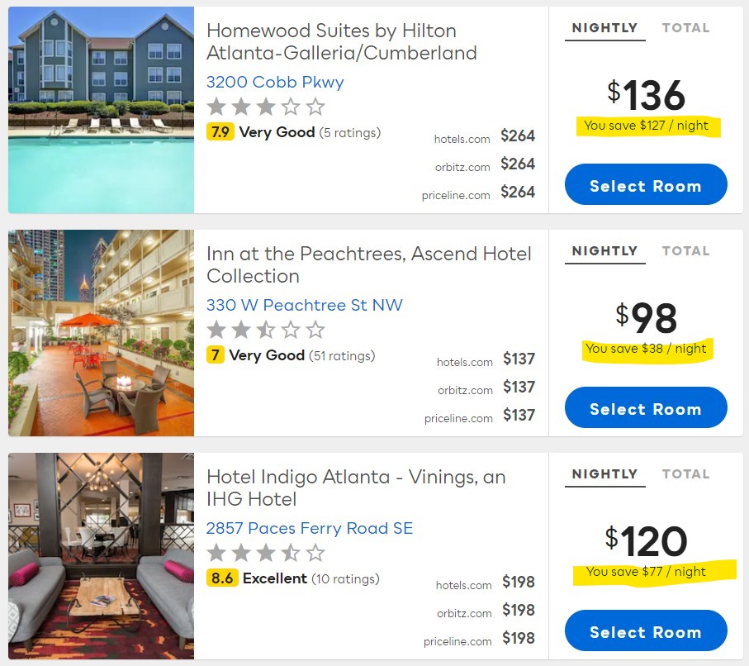Click Homewood Suites 7.9 rating badge
This screenshot has height=666, width=749.
220,132
